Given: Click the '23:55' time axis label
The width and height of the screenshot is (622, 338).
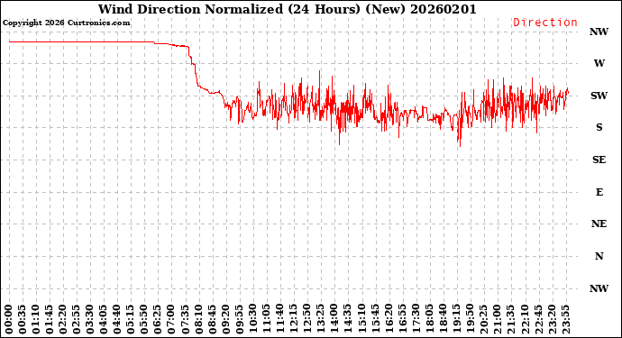Looking at the screenshot, I should [x=566, y=320].
